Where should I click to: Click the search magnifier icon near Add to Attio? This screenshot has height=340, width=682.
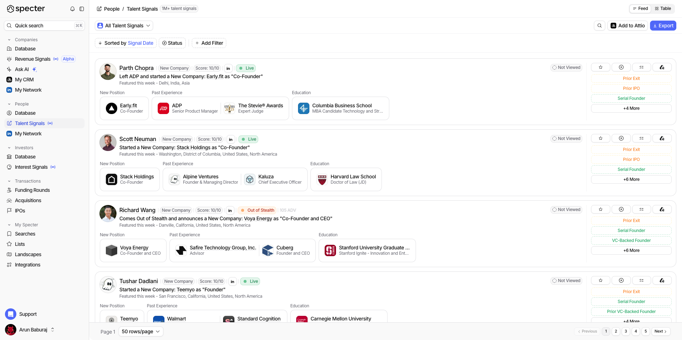point(600,26)
